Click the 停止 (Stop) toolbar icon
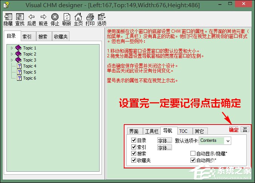This screenshot has height=183, width=255. pyautogui.click(x=55, y=17)
